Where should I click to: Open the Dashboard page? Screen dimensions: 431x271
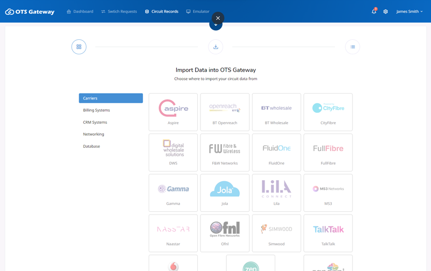(80, 11)
